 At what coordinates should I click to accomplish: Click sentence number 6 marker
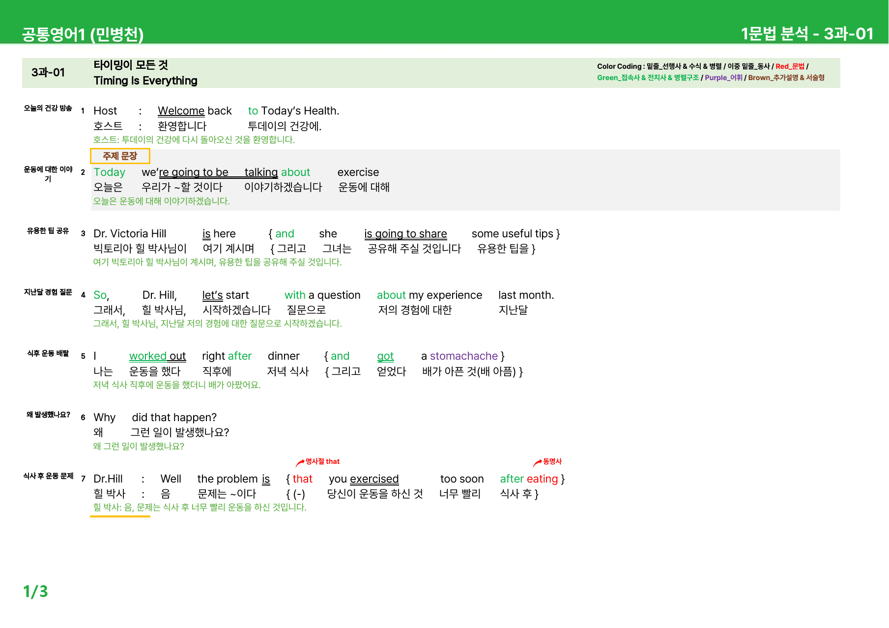coord(83,418)
